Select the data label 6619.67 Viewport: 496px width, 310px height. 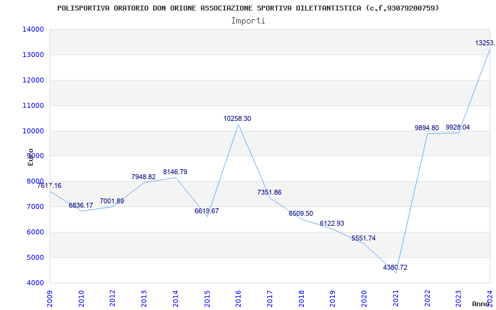206,211
